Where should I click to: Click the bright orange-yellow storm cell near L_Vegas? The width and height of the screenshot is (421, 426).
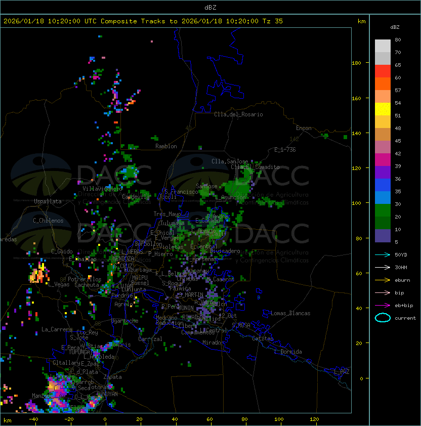click(x=38, y=273)
